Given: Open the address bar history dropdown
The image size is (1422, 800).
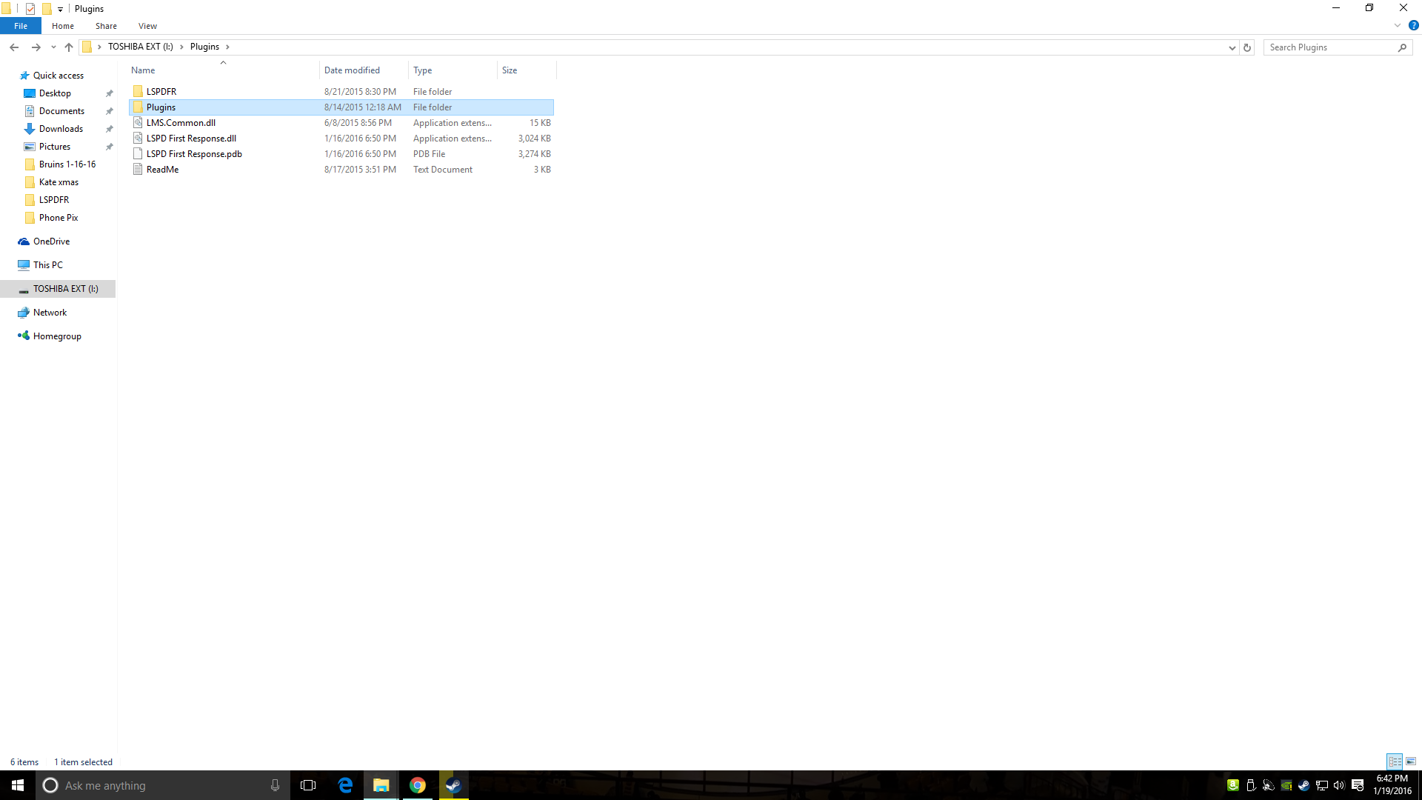Looking at the screenshot, I should click(1232, 47).
